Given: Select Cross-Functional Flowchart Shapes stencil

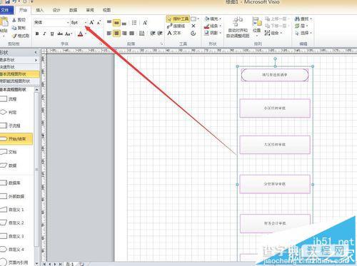Looking at the screenshot, I should 19,81.
